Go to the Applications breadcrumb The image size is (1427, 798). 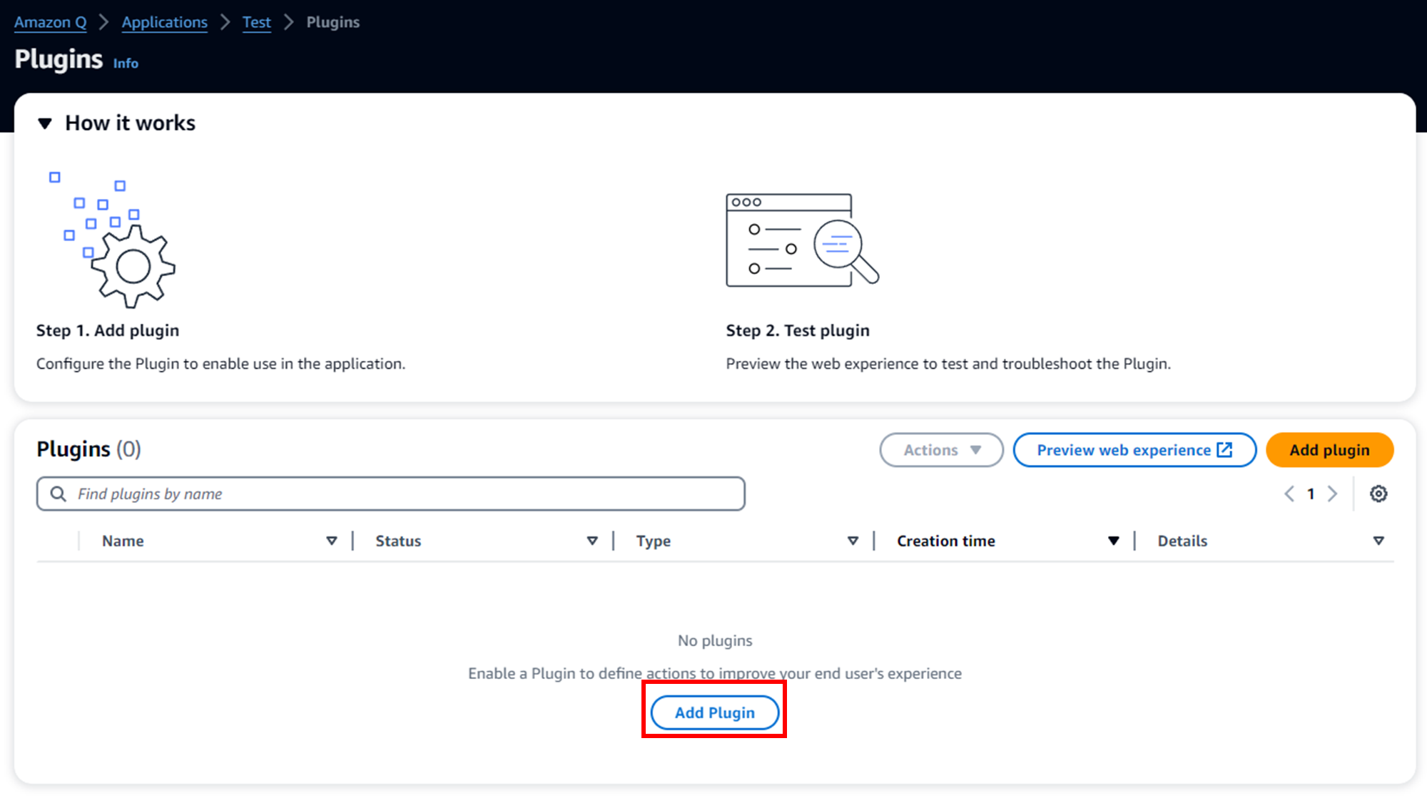pos(164,22)
